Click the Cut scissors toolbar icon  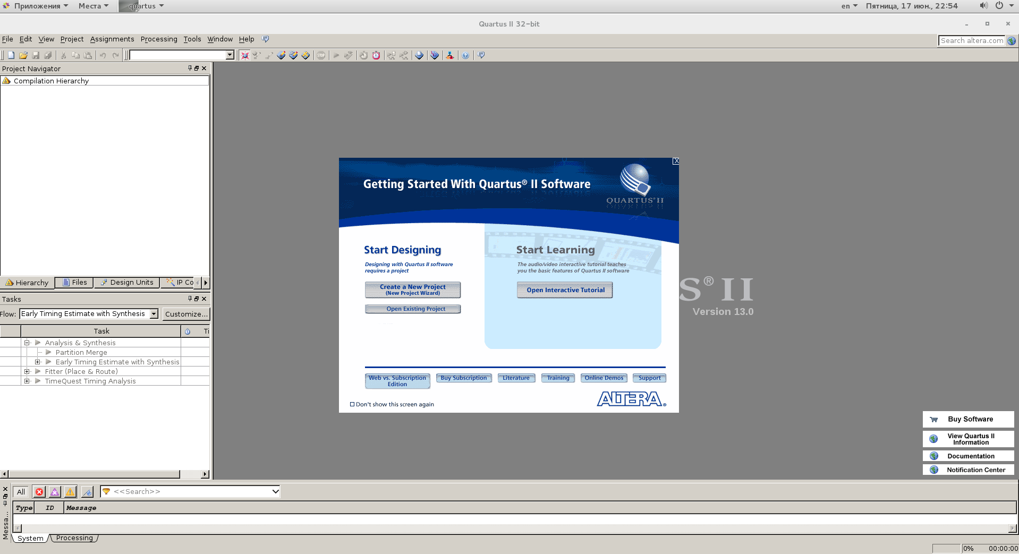pyautogui.click(x=63, y=55)
